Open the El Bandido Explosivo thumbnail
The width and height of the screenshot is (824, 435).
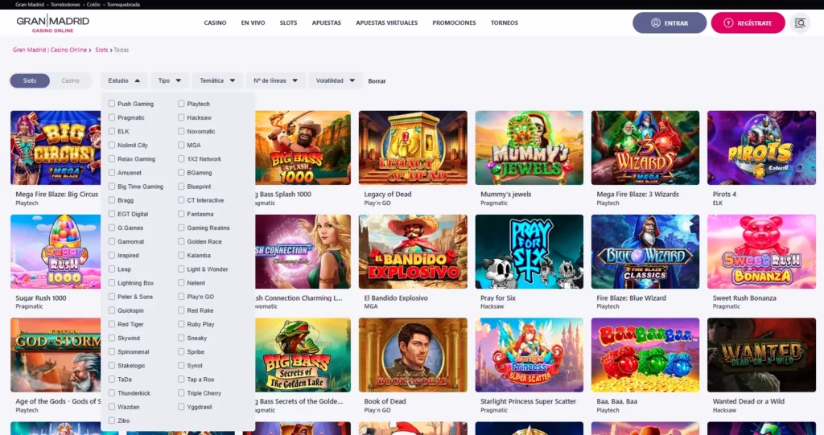[413, 251]
